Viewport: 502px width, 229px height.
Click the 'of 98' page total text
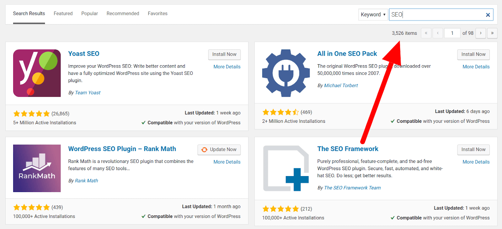[468, 33]
